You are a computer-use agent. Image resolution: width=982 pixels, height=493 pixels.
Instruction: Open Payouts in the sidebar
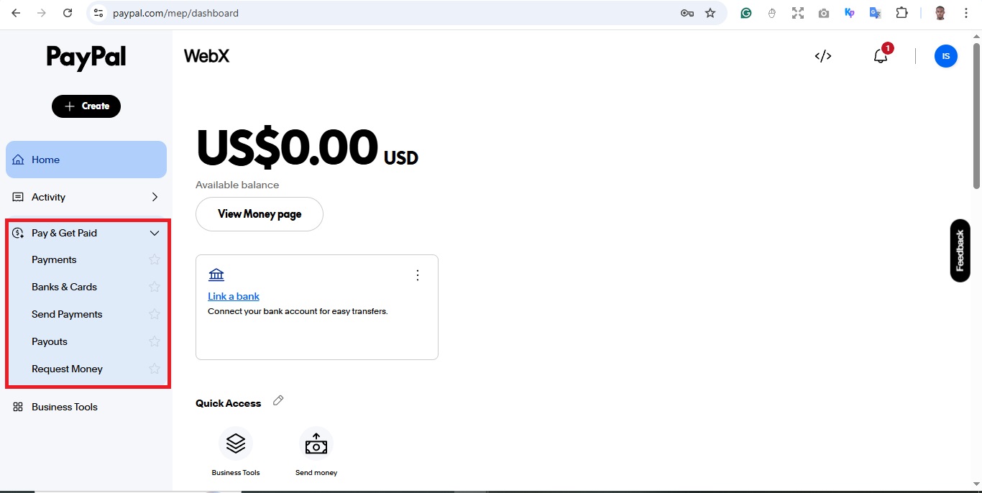tap(50, 341)
